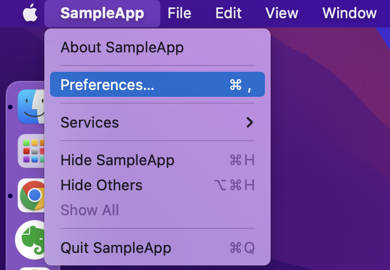Choose Hide Others

157,185
